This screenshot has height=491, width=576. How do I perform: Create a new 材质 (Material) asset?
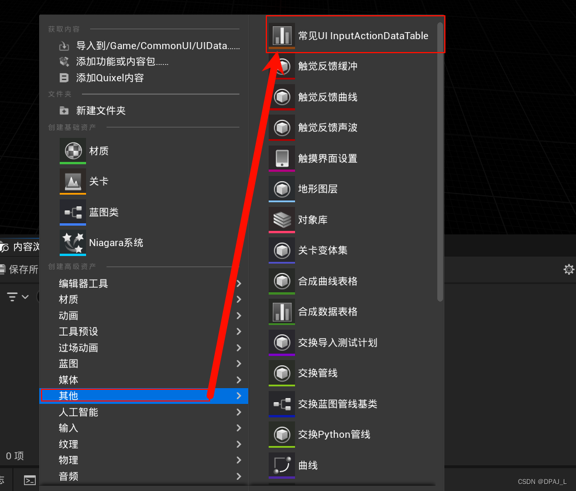98,151
